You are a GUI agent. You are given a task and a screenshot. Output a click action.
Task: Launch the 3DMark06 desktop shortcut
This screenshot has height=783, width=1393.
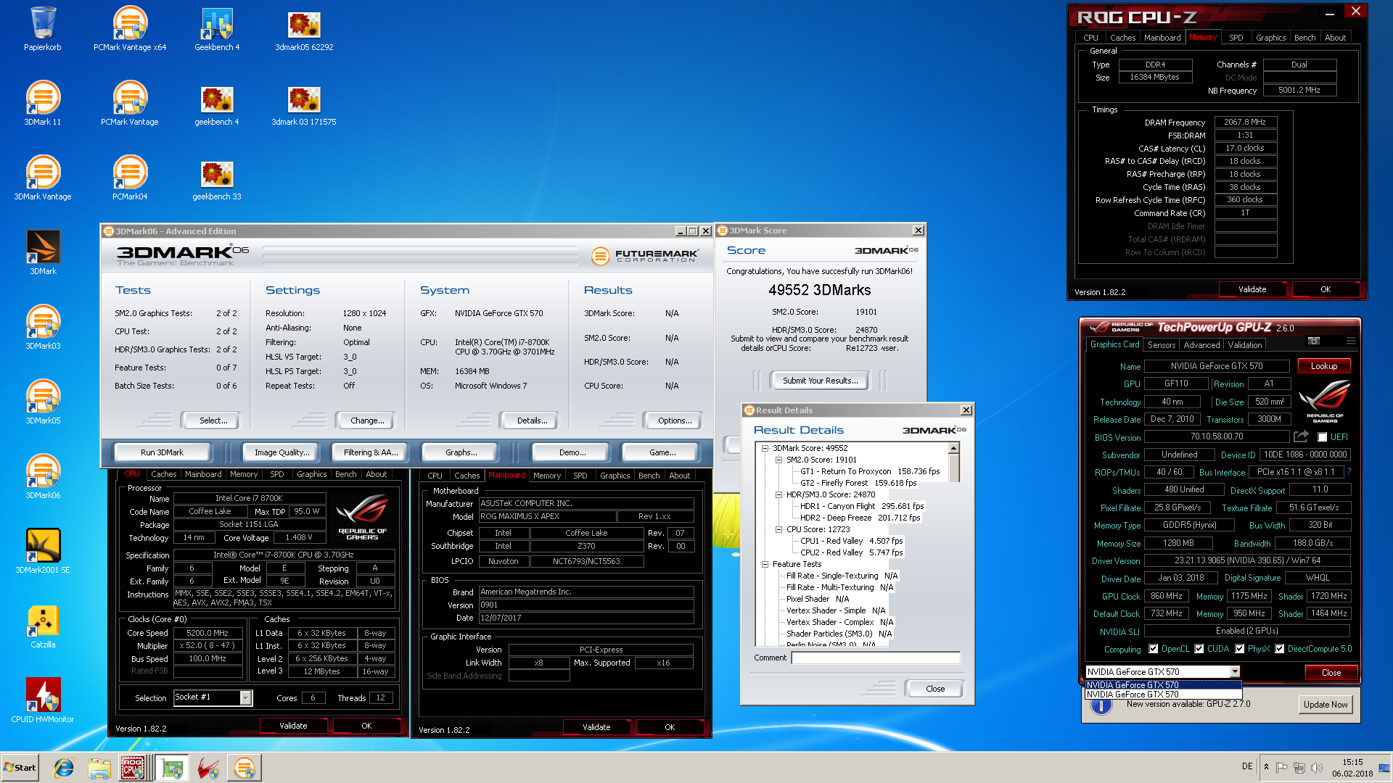tap(43, 477)
